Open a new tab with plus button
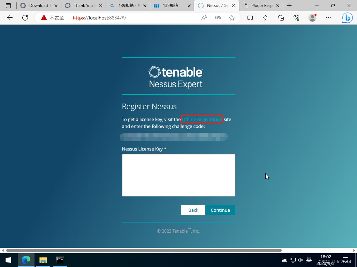The height and width of the screenshot is (267, 357). tap(289, 6)
